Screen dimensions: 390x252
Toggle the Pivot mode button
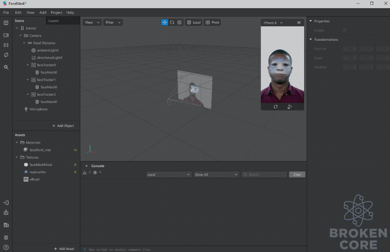point(213,22)
